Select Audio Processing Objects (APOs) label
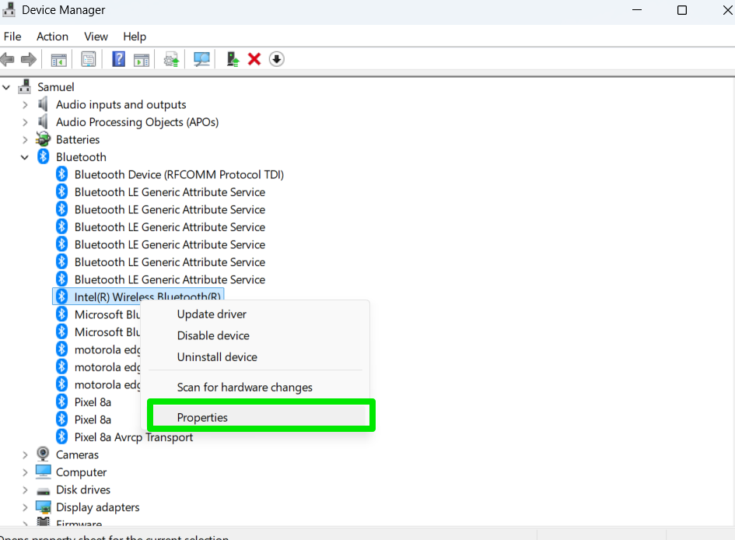Screen dimensions: 735x540 pos(138,122)
